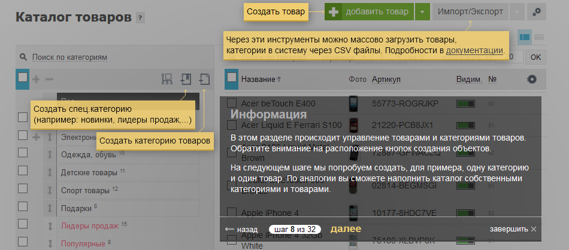Select the Acer beTouch E400 product checkbox

232,103
